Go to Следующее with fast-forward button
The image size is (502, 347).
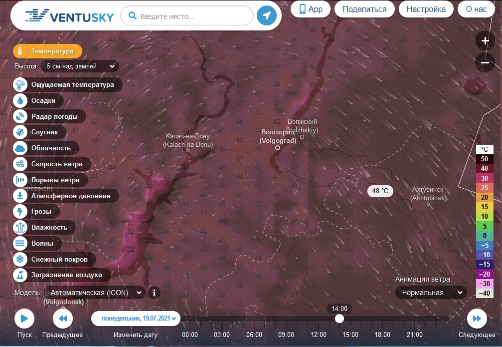tap(477, 319)
